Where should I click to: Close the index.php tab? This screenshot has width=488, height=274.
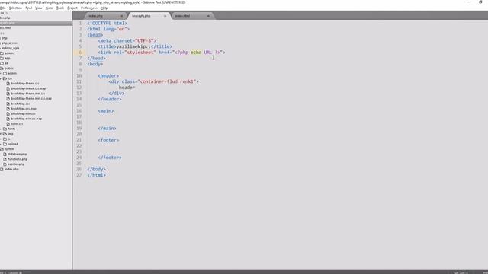[x=122, y=16]
